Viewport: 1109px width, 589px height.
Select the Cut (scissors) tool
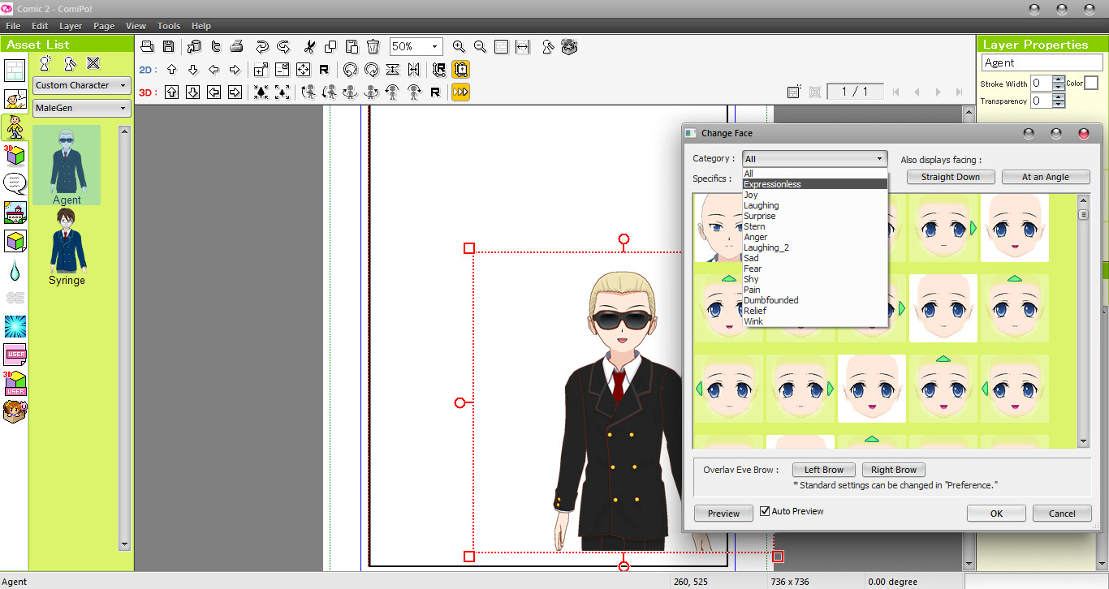[x=309, y=46]
